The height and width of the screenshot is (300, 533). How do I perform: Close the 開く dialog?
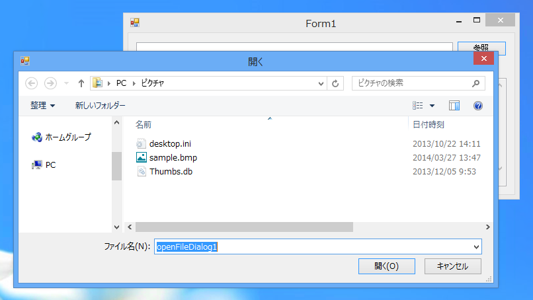coord(483,58)
